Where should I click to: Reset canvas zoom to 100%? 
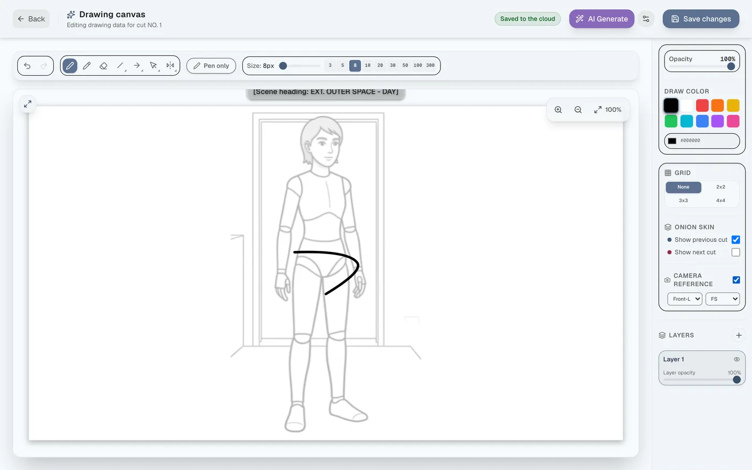pyautogui.click(x=608, y=110)
